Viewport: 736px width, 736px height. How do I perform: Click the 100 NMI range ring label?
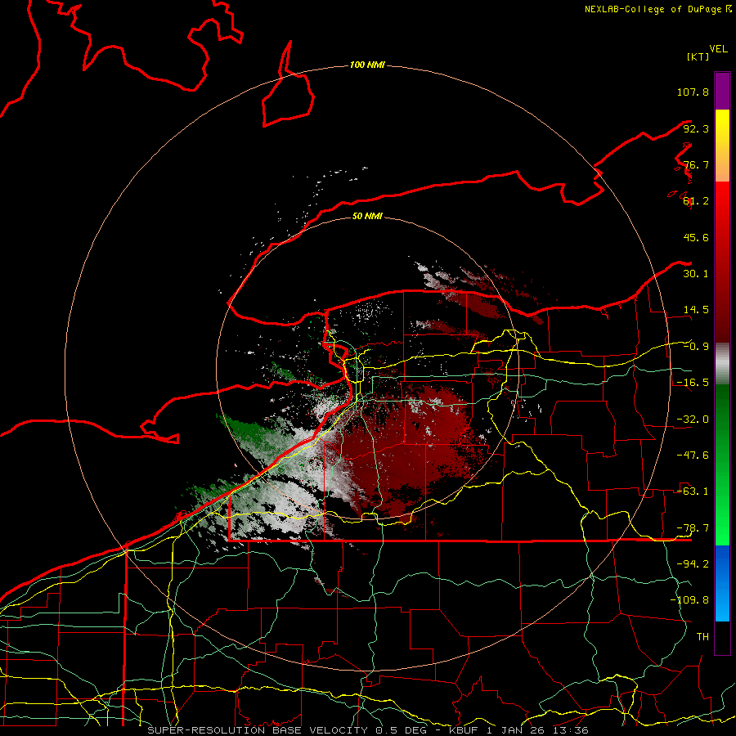coord(367,65)
